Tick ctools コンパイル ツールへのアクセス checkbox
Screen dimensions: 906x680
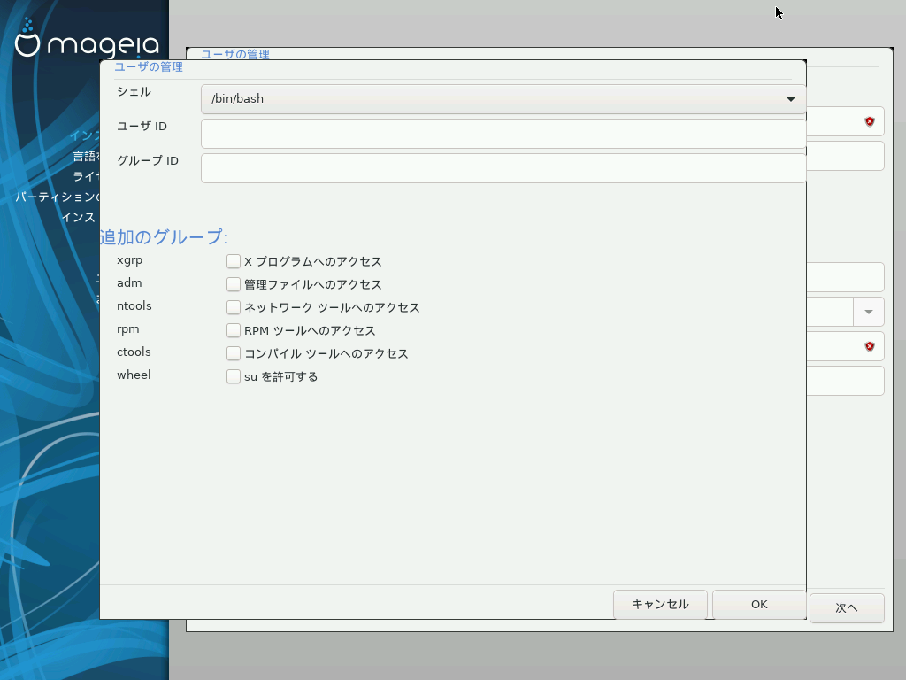click(234, 353)
